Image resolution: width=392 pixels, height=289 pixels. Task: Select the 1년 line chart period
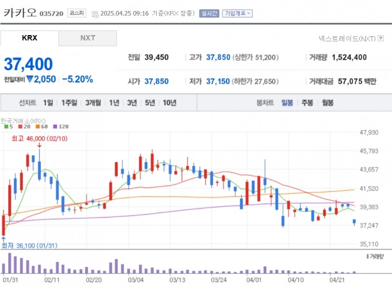114,102
